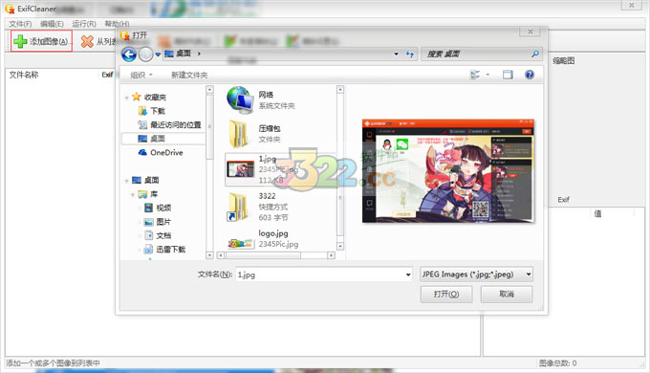
Task: Open the 文件(F) menu in ExifCleaner
Action: [x=20, y=24]
